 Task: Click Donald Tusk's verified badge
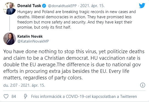point(44,6)
